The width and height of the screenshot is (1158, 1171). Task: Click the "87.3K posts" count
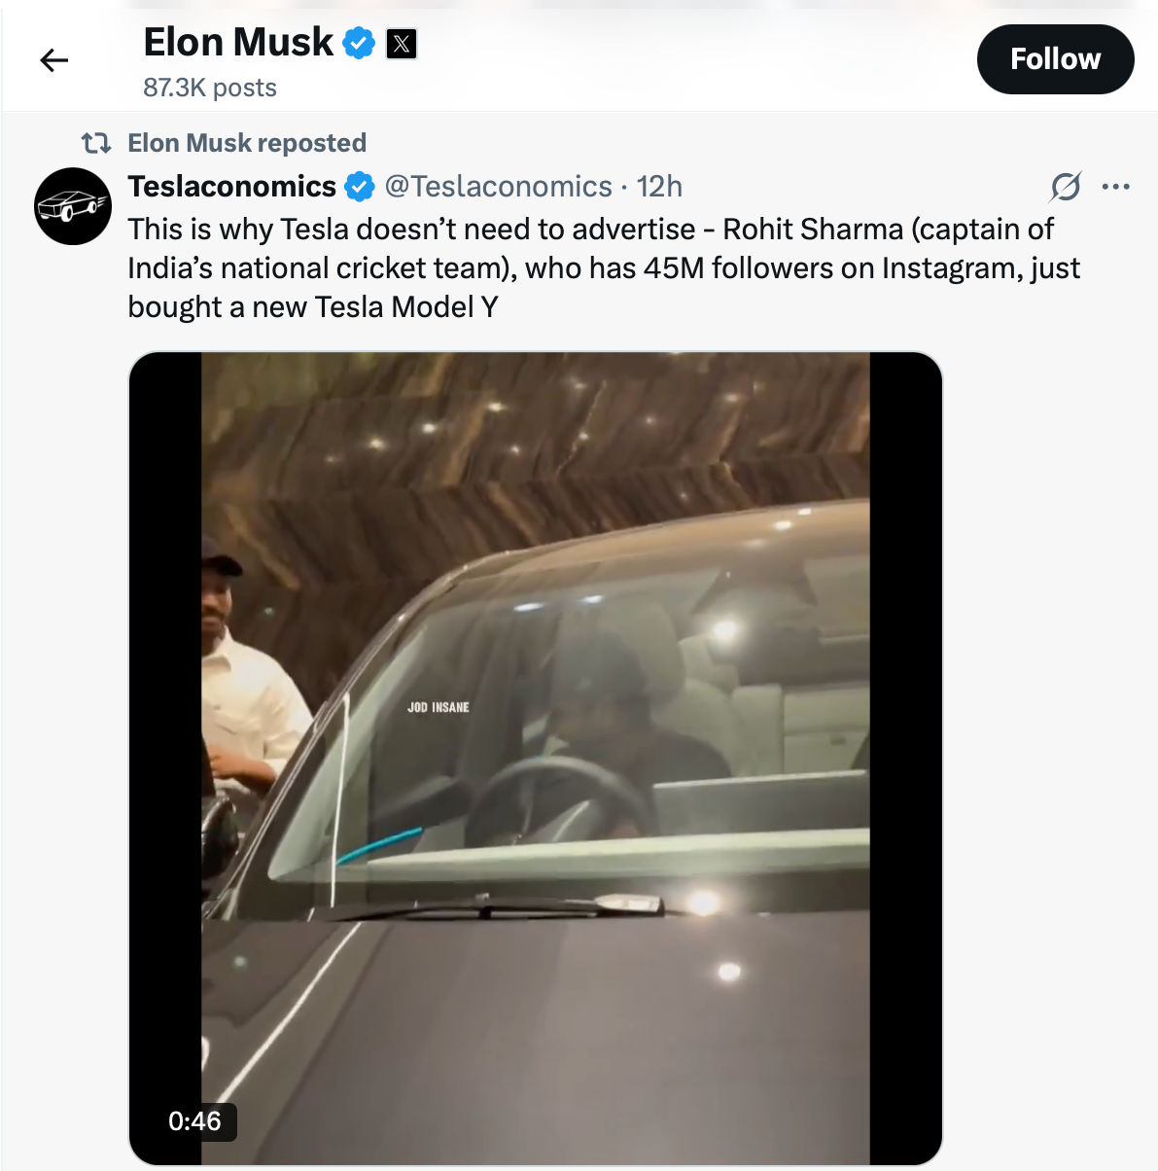(210, 88)
